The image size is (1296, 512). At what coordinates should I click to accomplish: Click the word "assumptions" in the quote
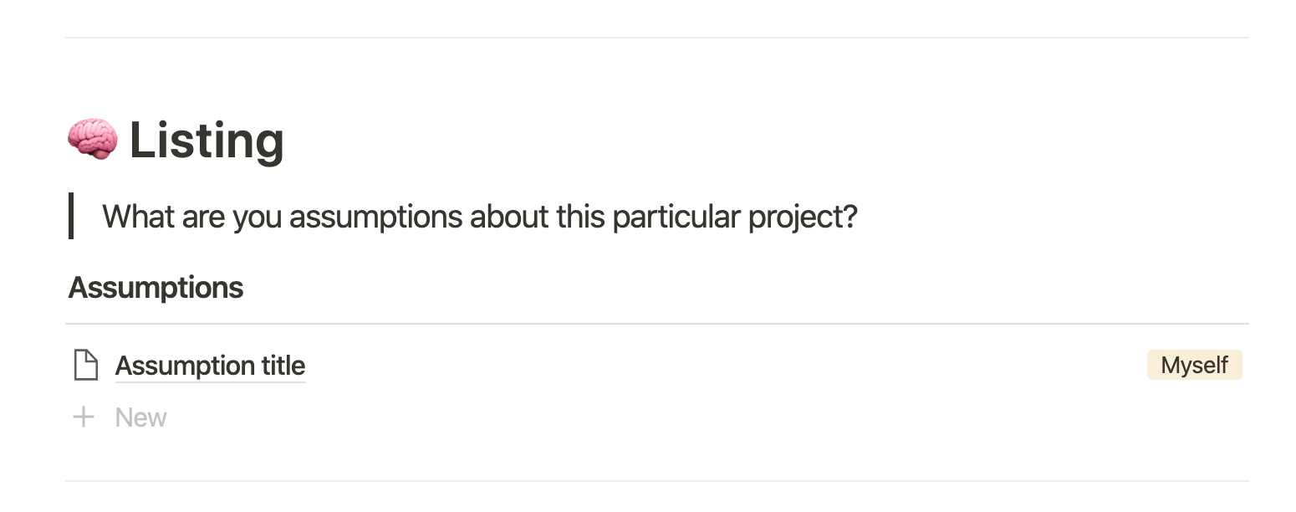click(x=375, y=217)
